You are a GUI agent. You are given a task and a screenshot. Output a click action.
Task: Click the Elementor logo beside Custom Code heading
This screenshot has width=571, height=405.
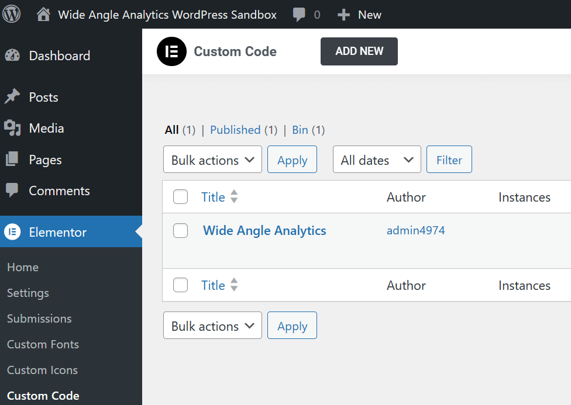[171, 51]
